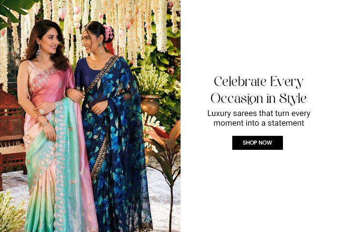The image size is (338, 232).
Task: Click the pink flowers in the hair bun
Action: (109, 33)
